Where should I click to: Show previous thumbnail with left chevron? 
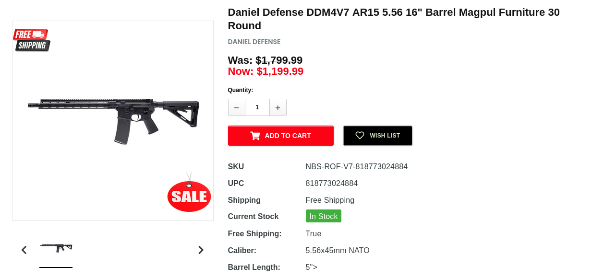pos(24,250)
